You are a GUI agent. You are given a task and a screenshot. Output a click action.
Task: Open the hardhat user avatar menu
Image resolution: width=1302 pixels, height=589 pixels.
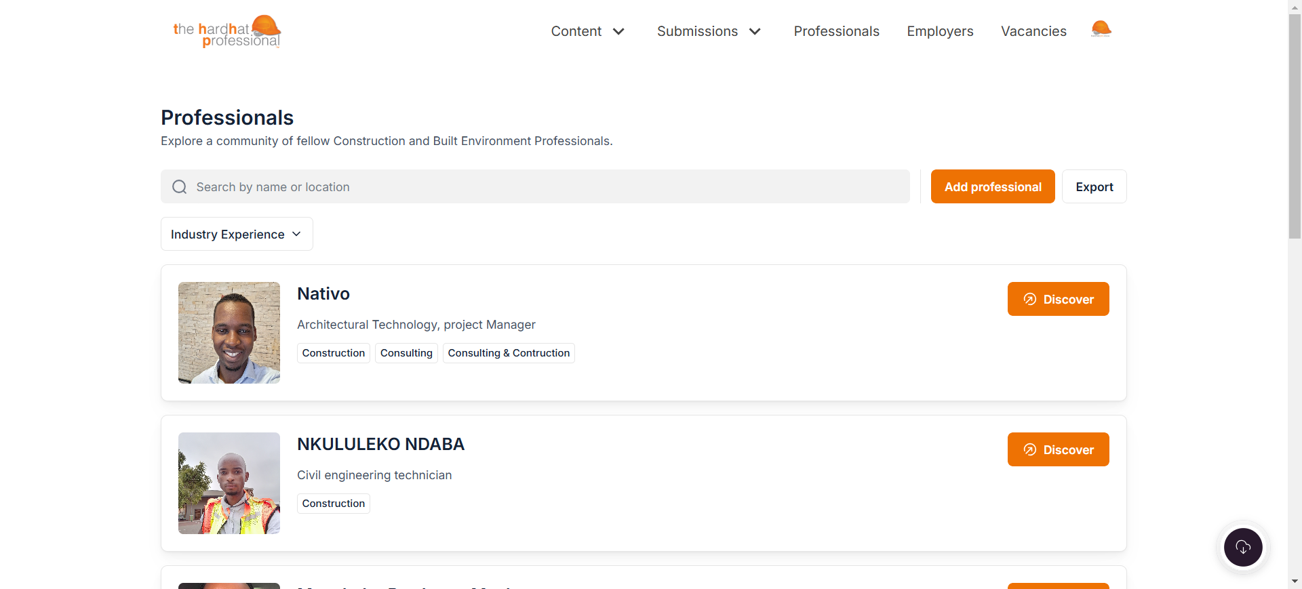tap(1101, 28)
